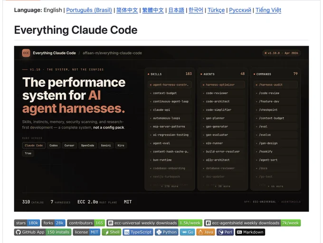The width and height of the screenshot is (323, 243).
Task: Click the /harness-audit command row
Action: [275, 85]
